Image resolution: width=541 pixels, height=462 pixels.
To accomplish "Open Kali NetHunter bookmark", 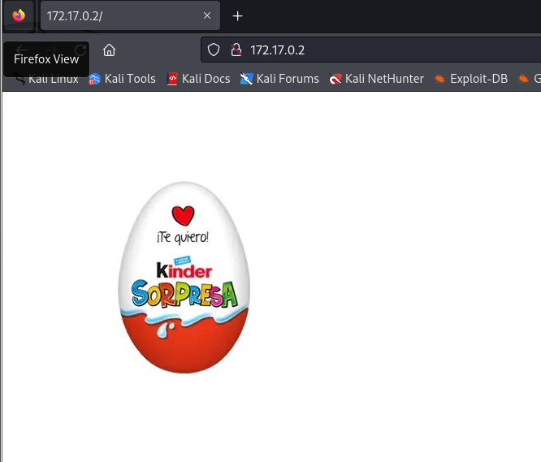I will point(376,79).
